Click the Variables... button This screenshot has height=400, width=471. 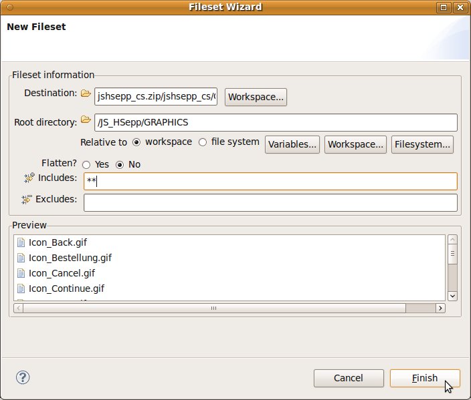point(292,144)
